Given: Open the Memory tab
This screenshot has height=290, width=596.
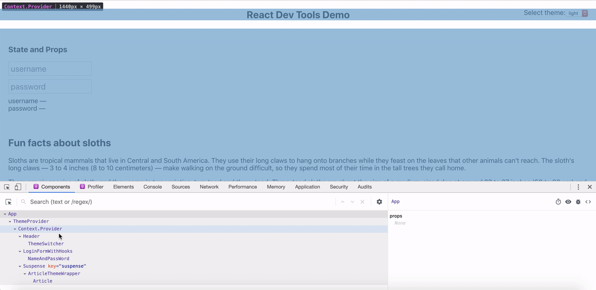Looking at the screenshot, I should click(276, 187).
